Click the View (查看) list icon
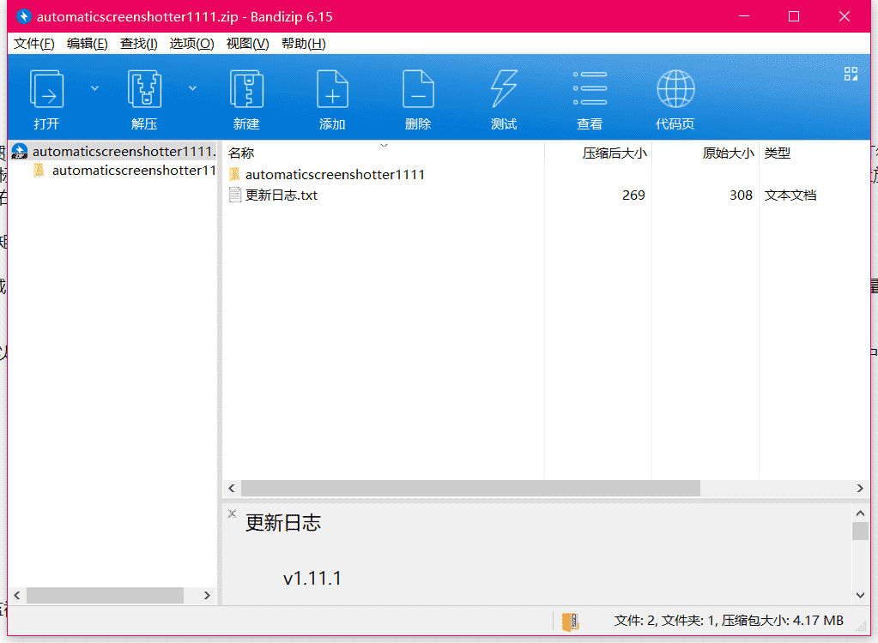The width and height of the screenshot is (878, 643). [x=590, y=88]
